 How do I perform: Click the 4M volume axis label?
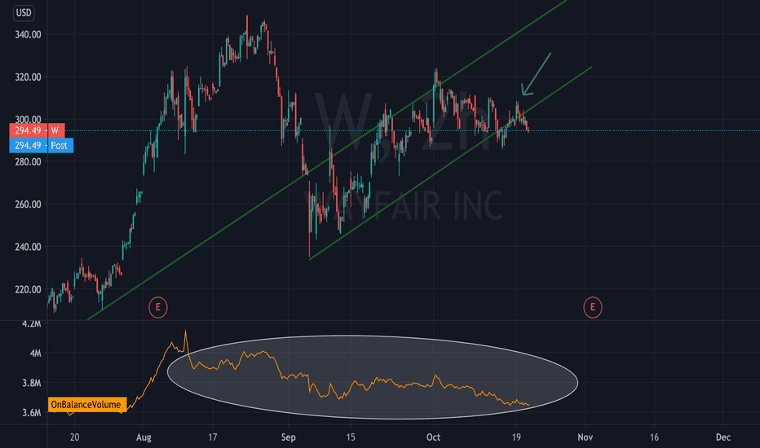(35, 353)
